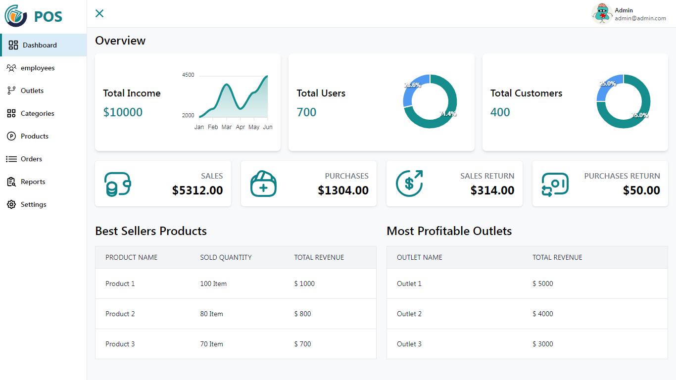Collapse the sidebar using the X button
676x380 pixels.
99,13
